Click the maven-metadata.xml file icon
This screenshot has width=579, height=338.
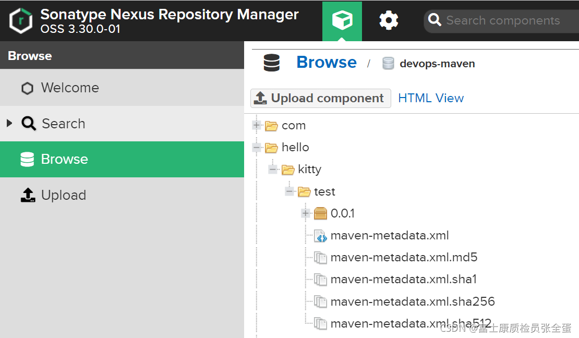pos(320,236)
